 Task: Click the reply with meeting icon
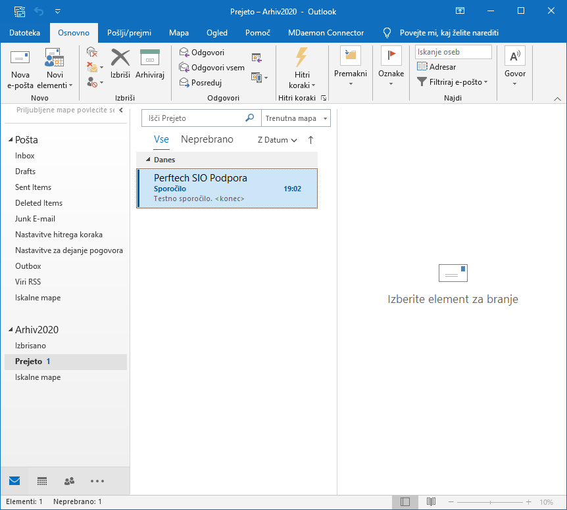[x=257, y=57]
